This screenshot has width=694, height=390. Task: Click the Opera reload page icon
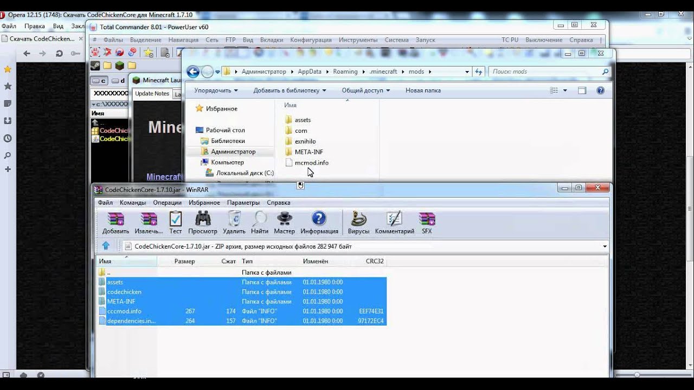coord(60,53)
